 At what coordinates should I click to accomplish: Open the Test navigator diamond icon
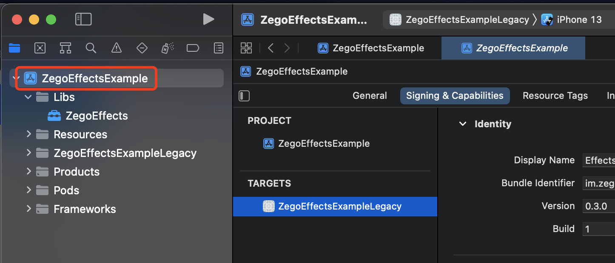click(142, 48)
